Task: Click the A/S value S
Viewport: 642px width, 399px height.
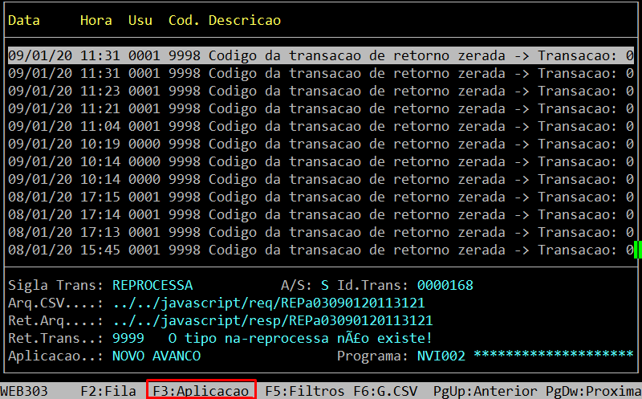Action: [325, 285]
